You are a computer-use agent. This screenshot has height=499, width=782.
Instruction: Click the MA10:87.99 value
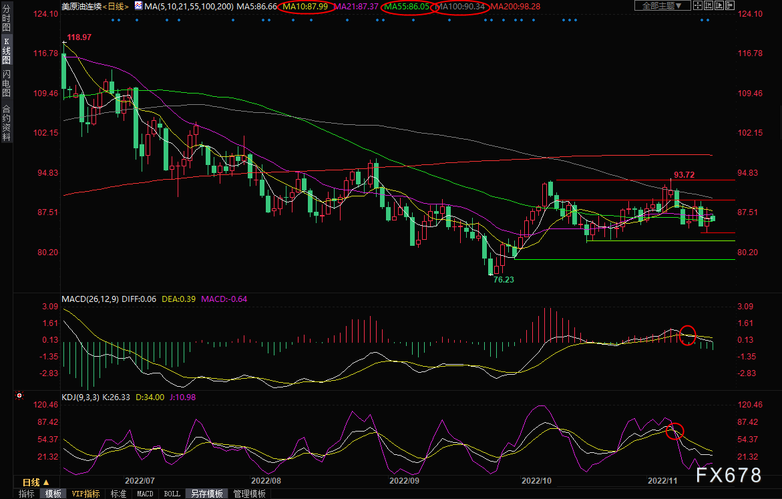tap(305, 7)
